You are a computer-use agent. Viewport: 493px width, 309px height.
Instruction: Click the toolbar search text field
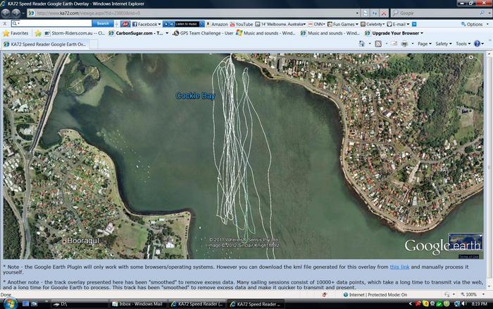[51, 23]
